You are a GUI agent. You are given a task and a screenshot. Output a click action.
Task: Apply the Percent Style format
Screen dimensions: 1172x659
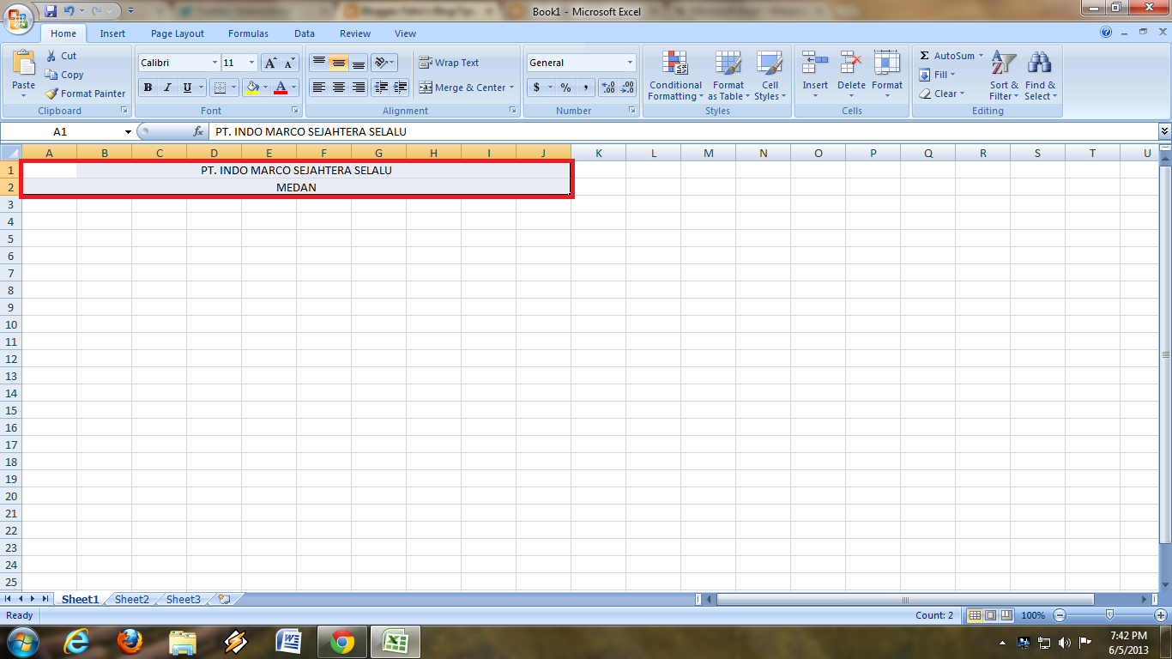tap(565, 87)
